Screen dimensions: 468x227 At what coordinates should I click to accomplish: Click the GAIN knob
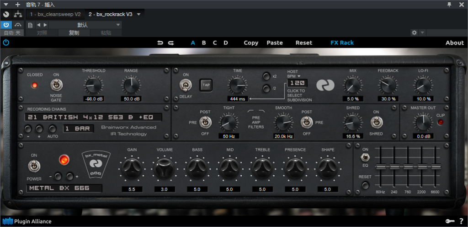(x=132, y=169)
